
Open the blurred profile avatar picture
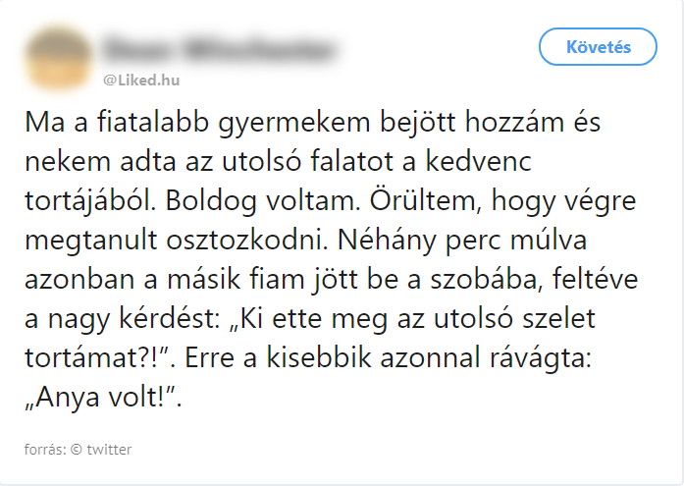pyautogui.click(x=58, y=57)
